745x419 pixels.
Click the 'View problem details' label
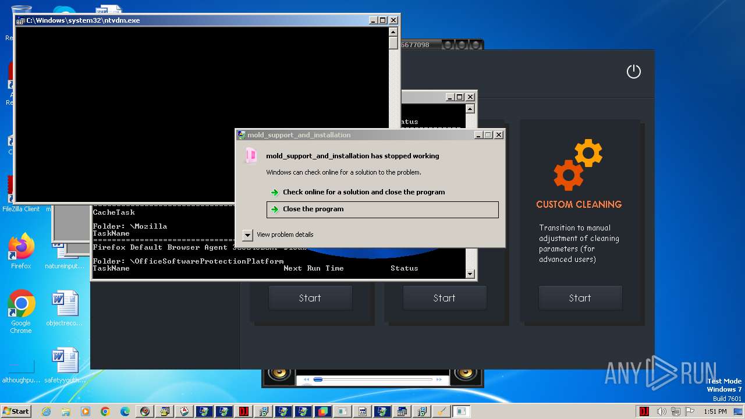[x=285, y=235]
